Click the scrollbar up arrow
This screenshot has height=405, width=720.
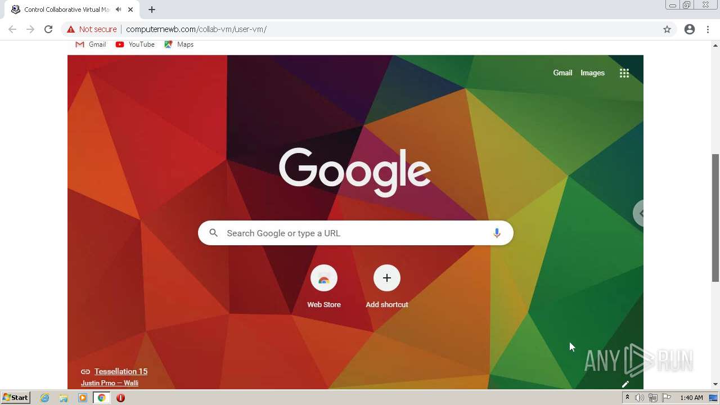[x=715, y=45]
